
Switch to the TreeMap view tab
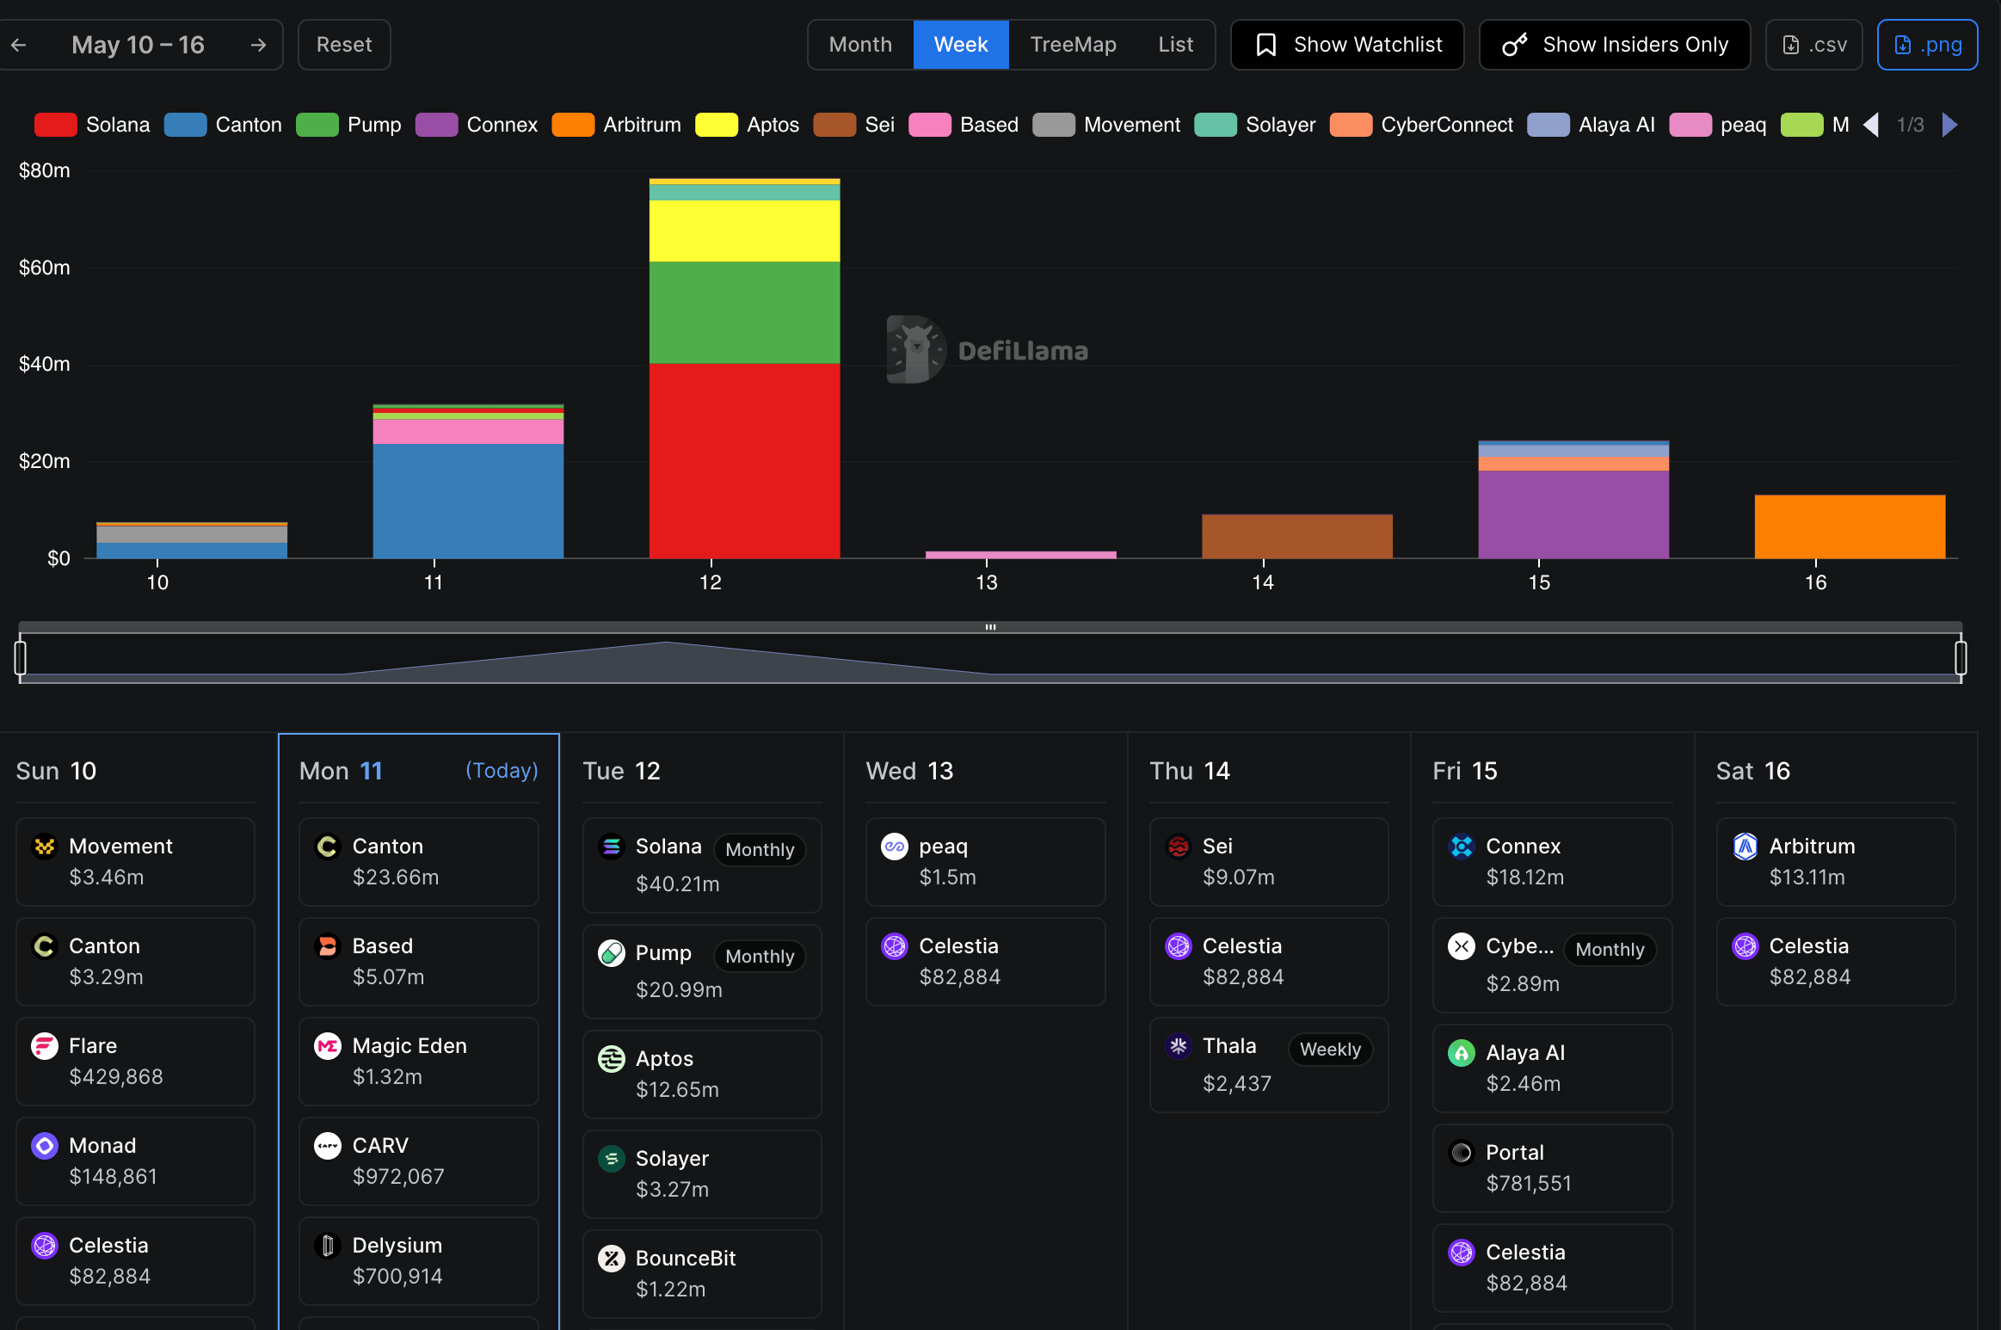click(1074, 45)
